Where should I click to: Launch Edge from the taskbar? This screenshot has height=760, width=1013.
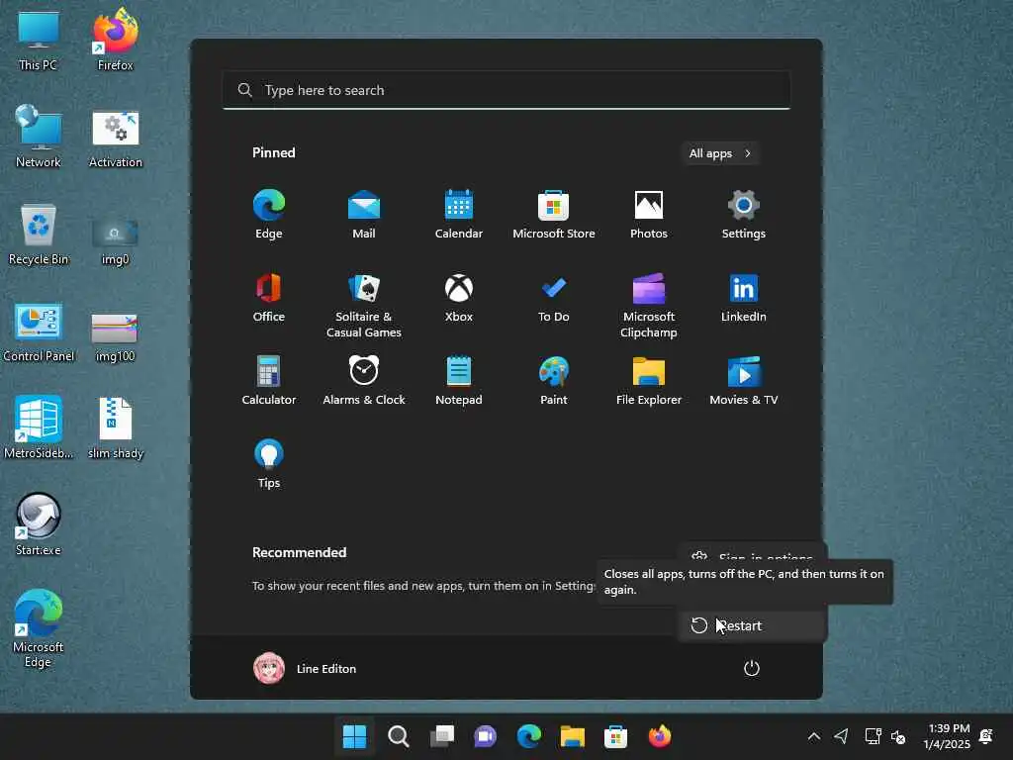528,736
